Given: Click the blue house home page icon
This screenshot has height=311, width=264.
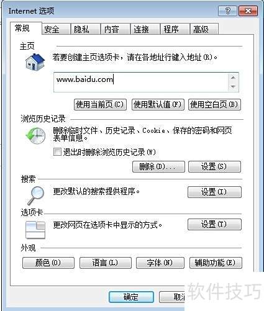Looking at the screenshot, I should (x=35, y=62).
